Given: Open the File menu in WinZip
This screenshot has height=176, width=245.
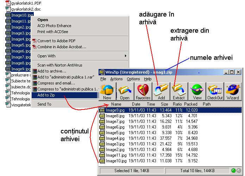Looking at the screenshot, I should point(103,79).
